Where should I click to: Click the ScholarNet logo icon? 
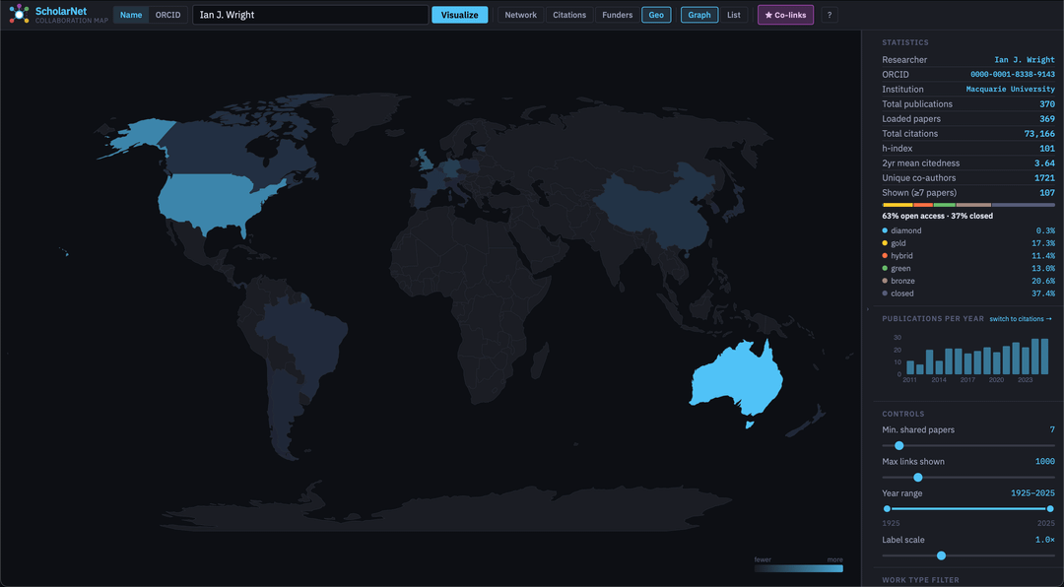pyautogui.click(x=20, y=14)
